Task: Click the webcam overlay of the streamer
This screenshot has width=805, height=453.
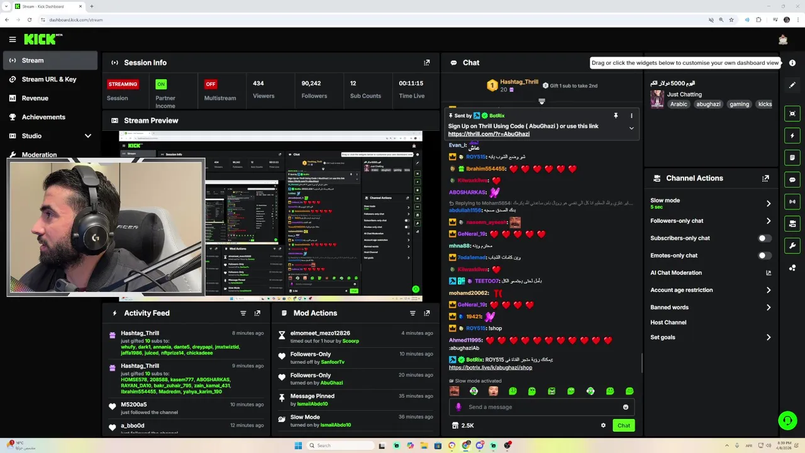Action: (x=106, y=227)
